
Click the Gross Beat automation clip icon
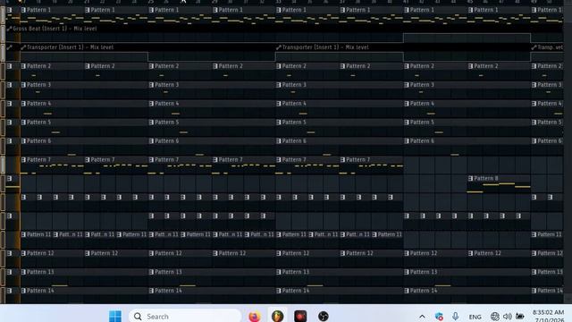point(10,29)
